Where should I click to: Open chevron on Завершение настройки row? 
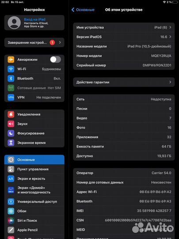click(x=60, y=42)
